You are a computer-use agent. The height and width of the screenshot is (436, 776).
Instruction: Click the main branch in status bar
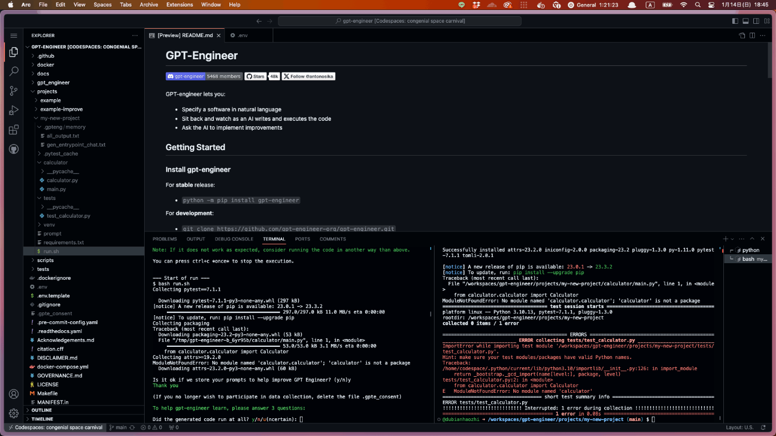coord(118,428)
